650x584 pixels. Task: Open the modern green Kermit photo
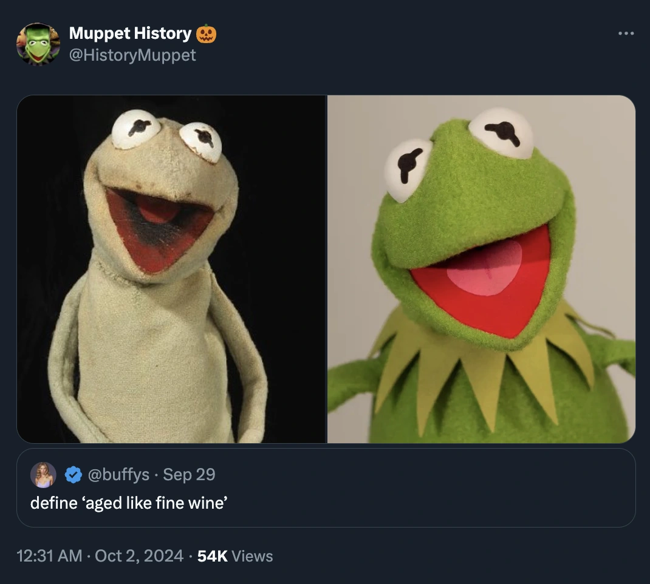pyautogui.click(x=481, y=269)
